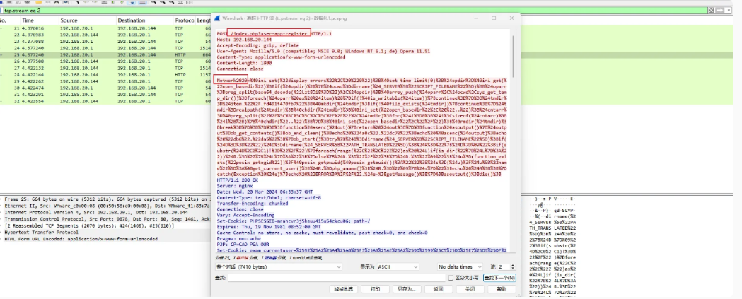The width and height of the screenshot is (742, 299).
Task: Click the Save As (另存为) button
Action: point(406,289)
